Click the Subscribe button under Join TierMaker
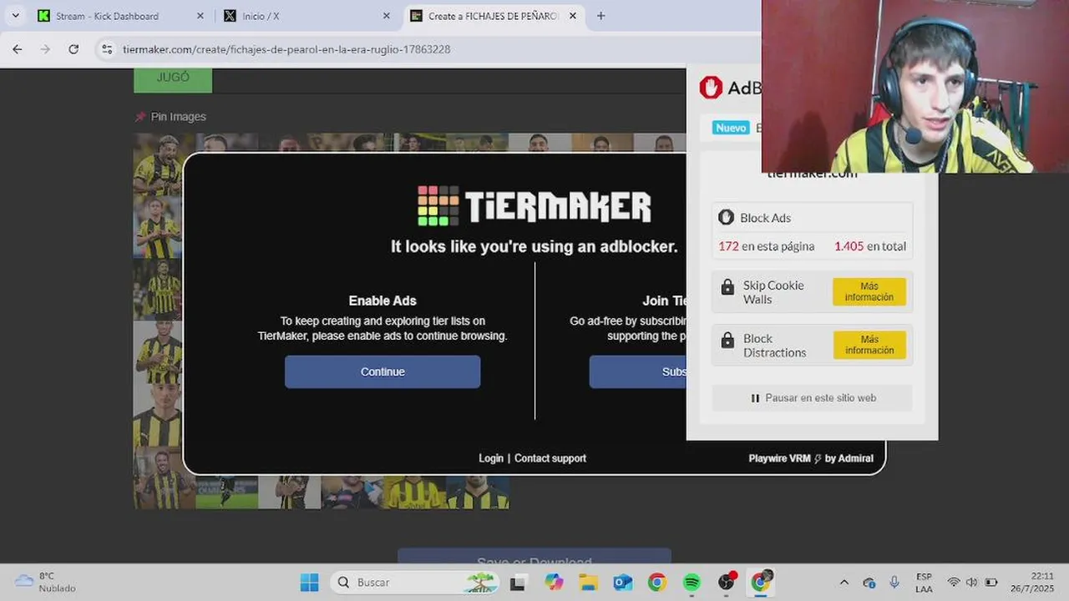 coord(637,372)
